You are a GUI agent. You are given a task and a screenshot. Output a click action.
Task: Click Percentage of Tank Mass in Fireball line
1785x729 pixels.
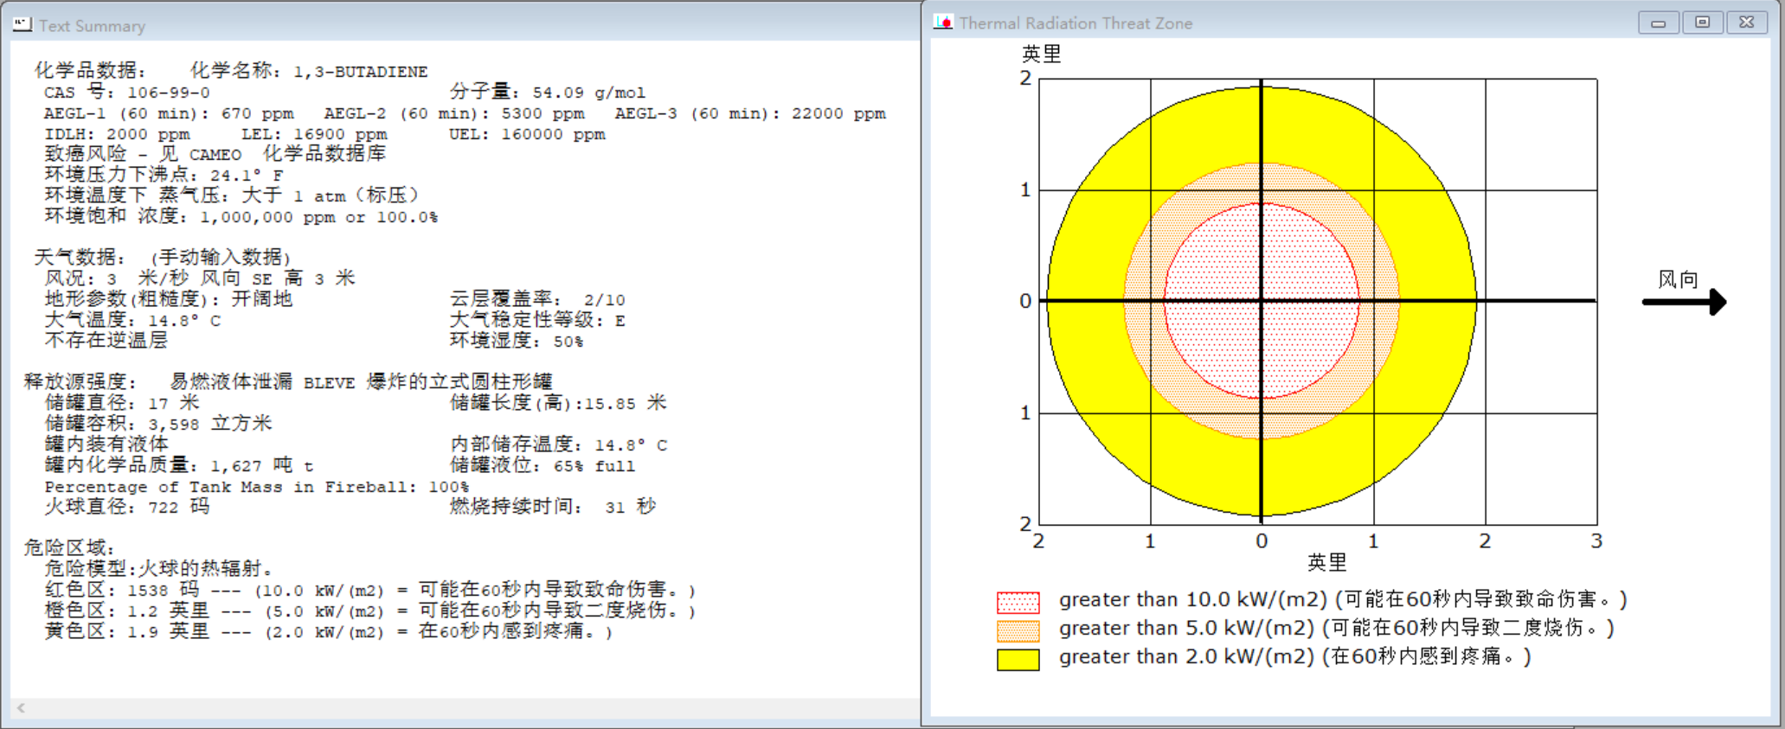[257, 487]
